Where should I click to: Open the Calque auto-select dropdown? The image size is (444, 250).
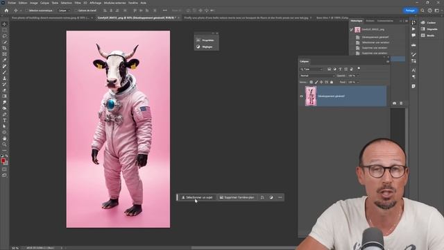tap(64, 10)
